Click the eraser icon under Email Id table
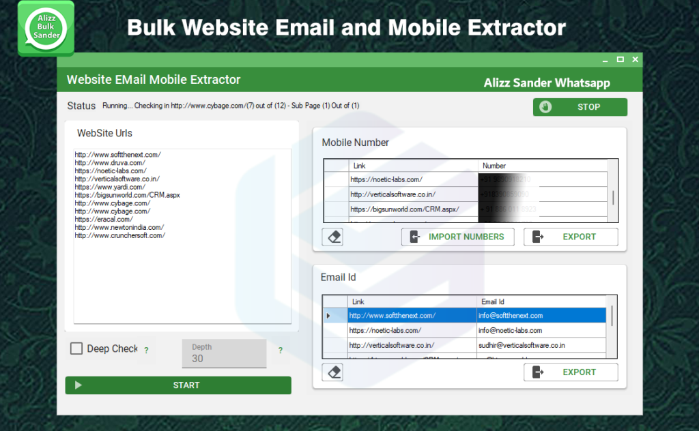The height and width of the screenshot is (431, 699). tap(332, 372)
